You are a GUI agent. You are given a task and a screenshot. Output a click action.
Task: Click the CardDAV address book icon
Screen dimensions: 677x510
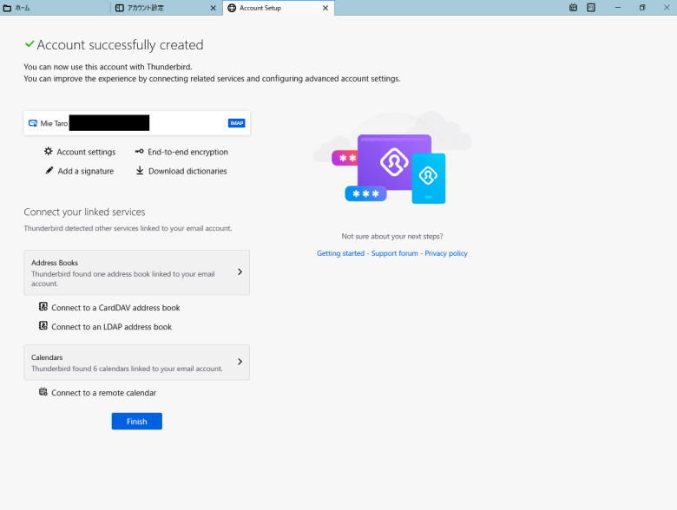coord(43,307)
